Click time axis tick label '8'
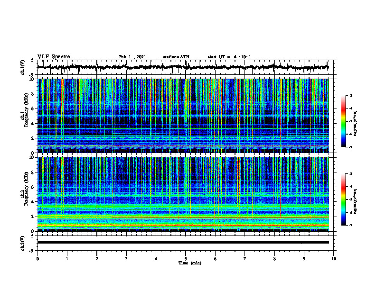The height and width of the screenshot is (290, 376). coord(274,259)
